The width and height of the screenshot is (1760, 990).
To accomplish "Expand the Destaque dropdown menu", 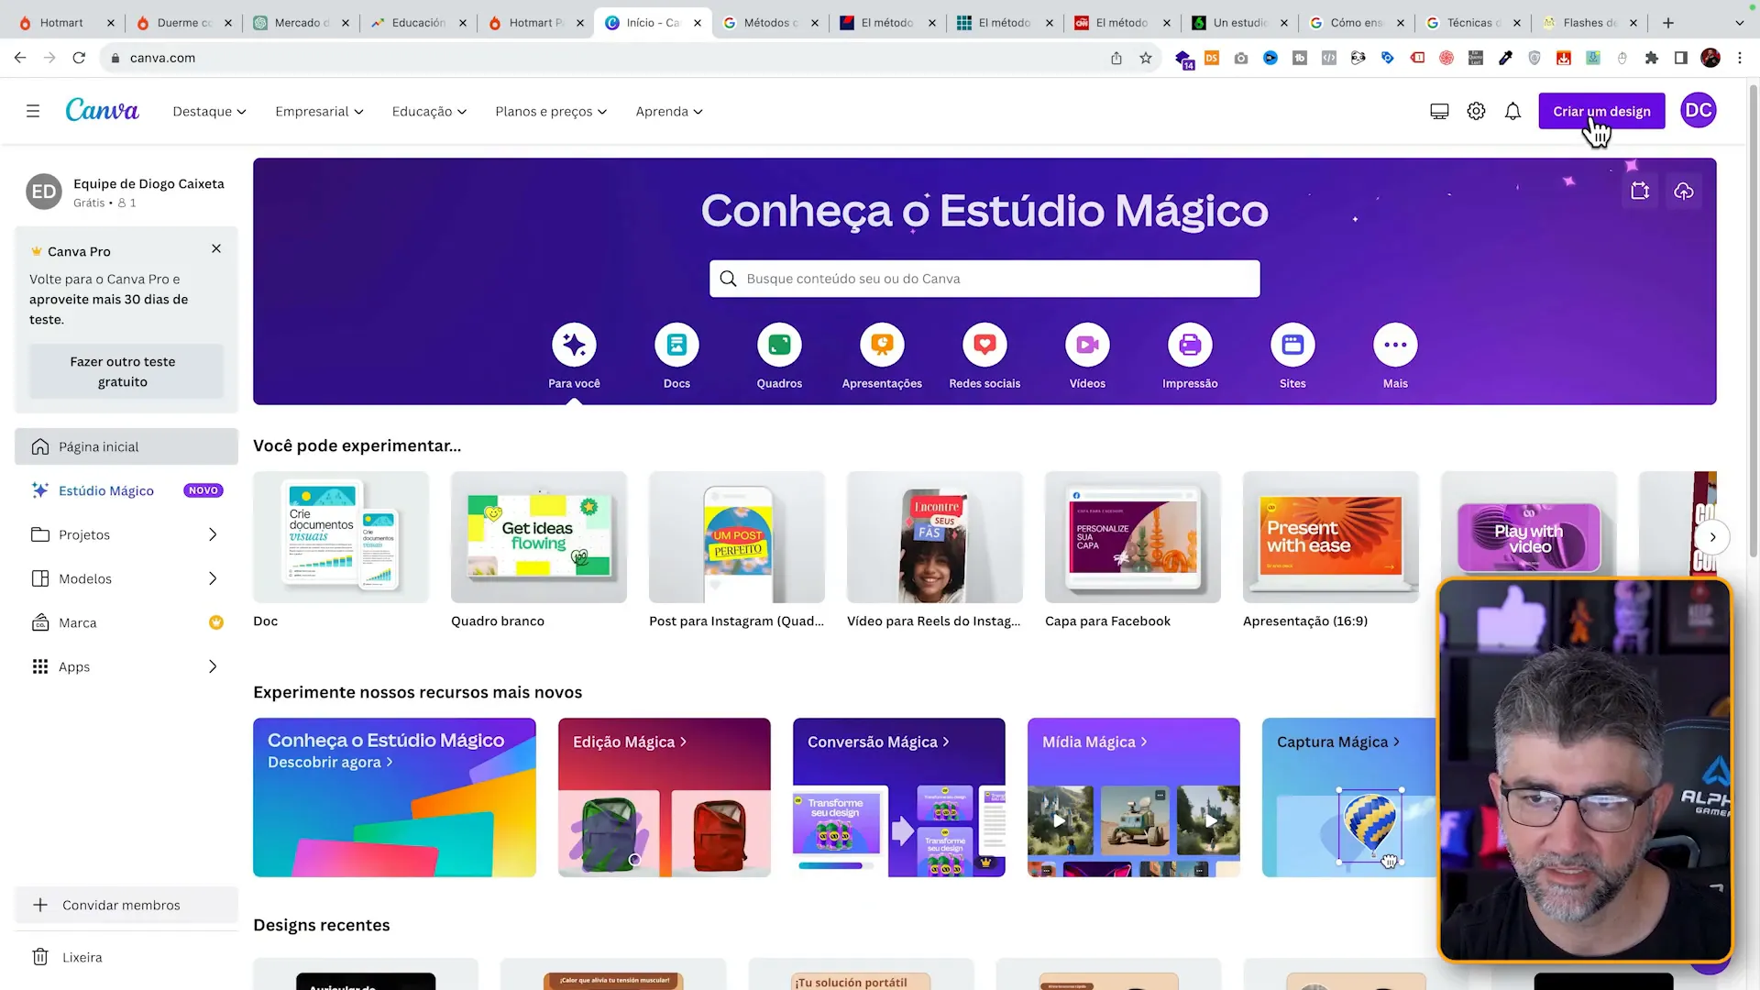I will 209,111.
